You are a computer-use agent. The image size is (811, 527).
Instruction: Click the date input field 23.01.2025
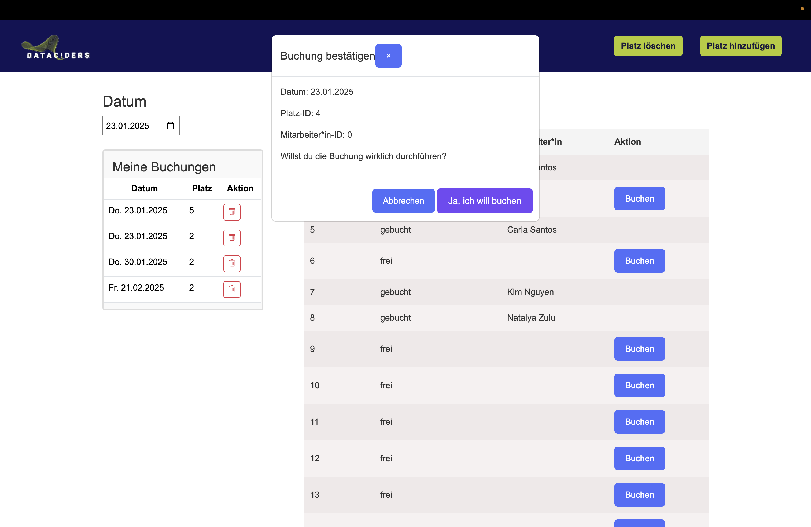click(141, 126)
